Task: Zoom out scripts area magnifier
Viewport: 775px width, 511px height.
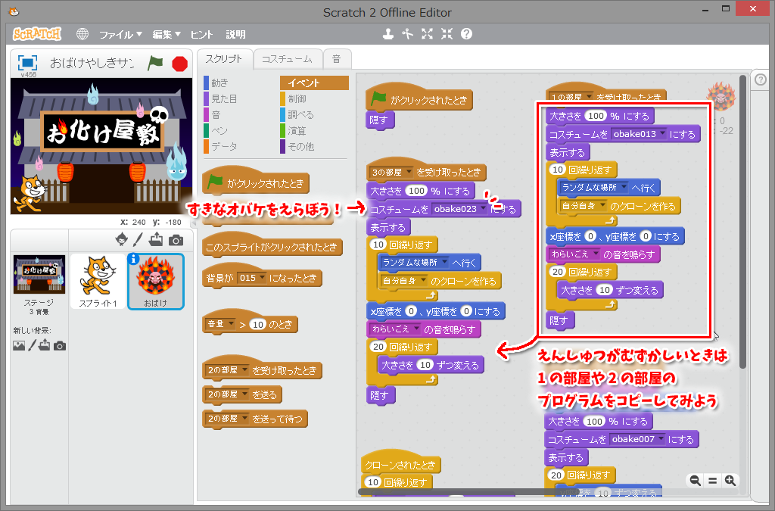Action: coord(695,481)
